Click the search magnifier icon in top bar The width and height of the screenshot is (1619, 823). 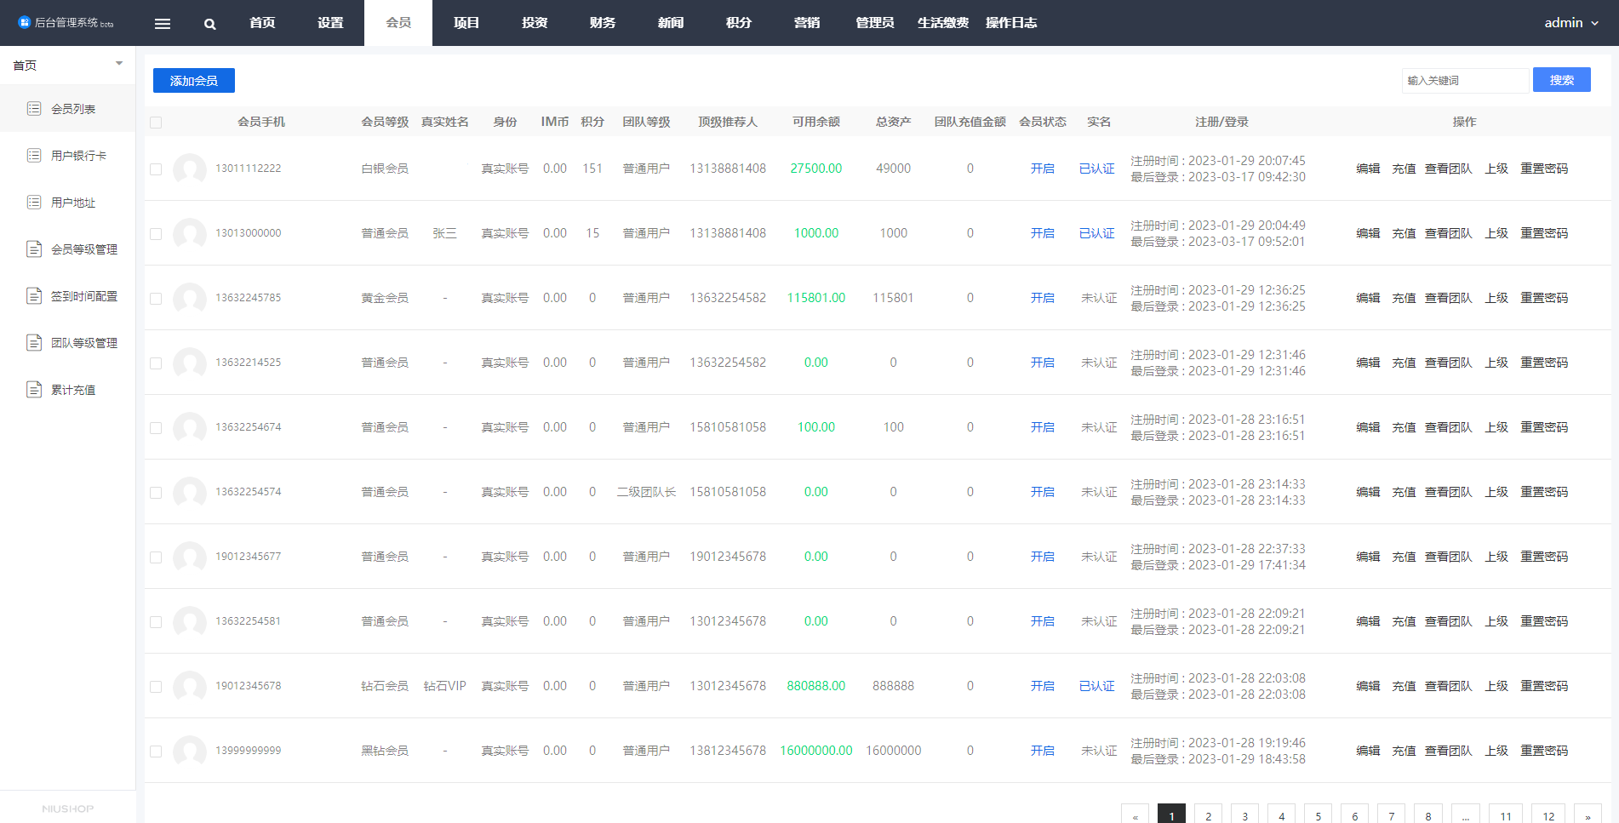click(x=210, y=24)
